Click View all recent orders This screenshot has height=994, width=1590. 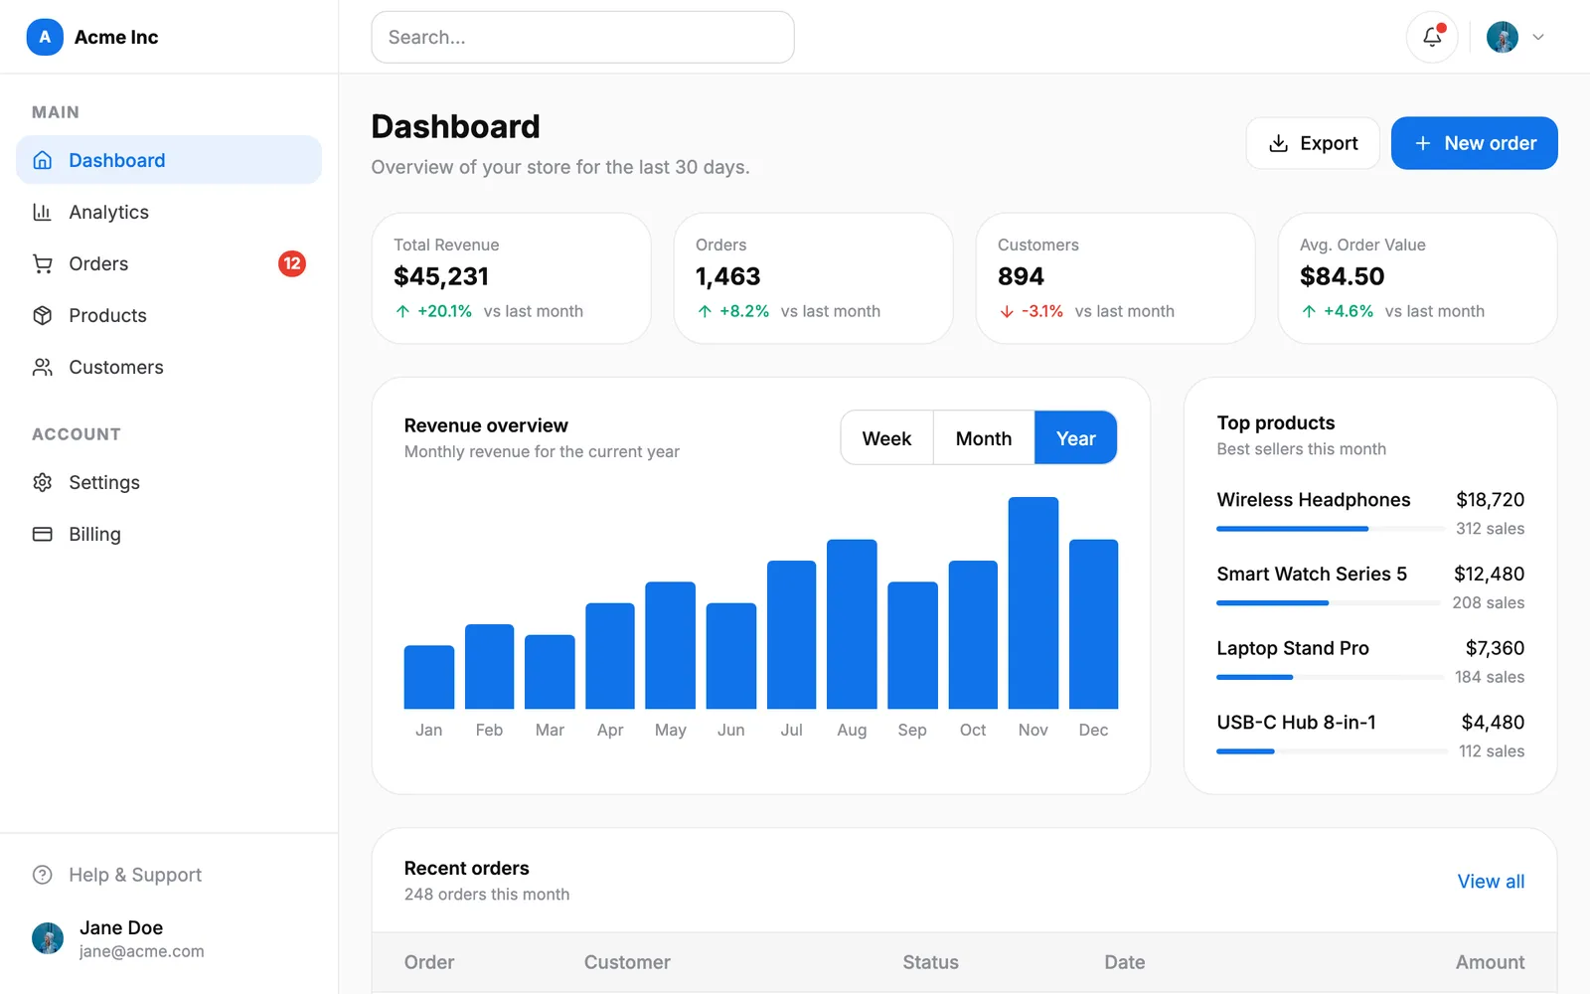(1491, 882)
